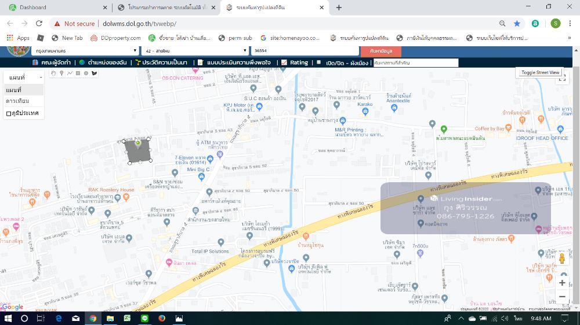Select the circle drawing tool
Image resolution: width=580 pixels, height=325 pixels.
86,73
